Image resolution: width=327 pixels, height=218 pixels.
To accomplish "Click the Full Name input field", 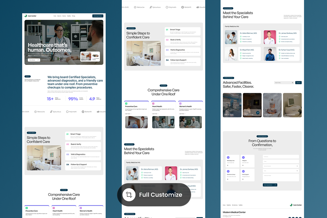I will tap(281, 157).
